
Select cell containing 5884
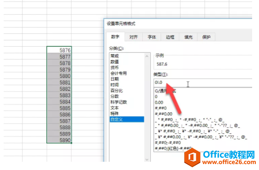[x=59, y=102]
